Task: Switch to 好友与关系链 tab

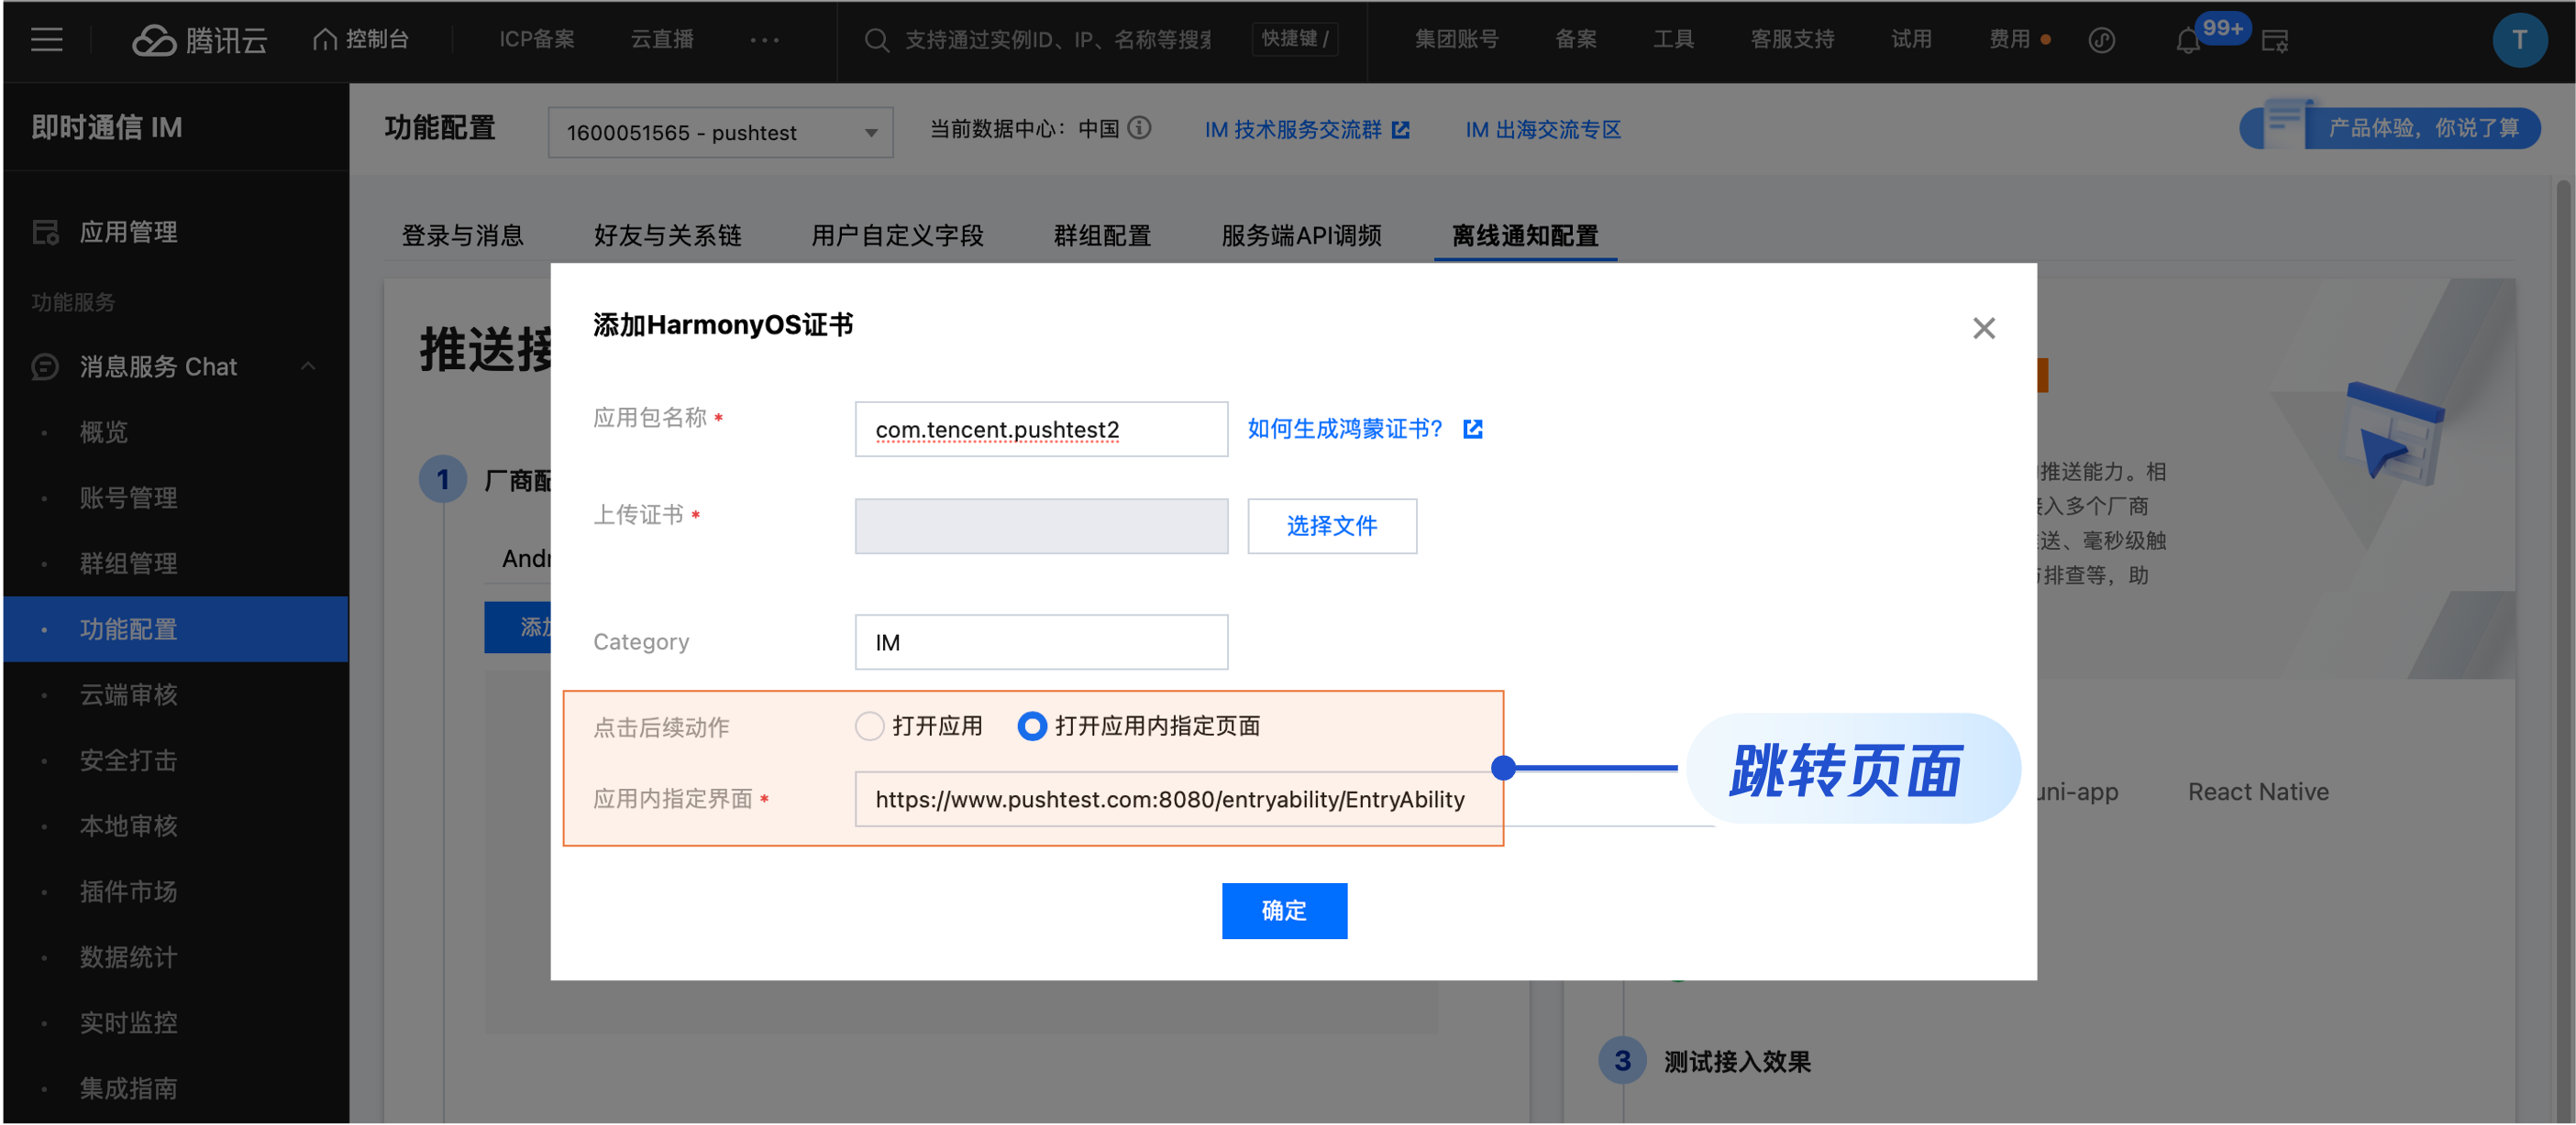Action: coord(667,235)
